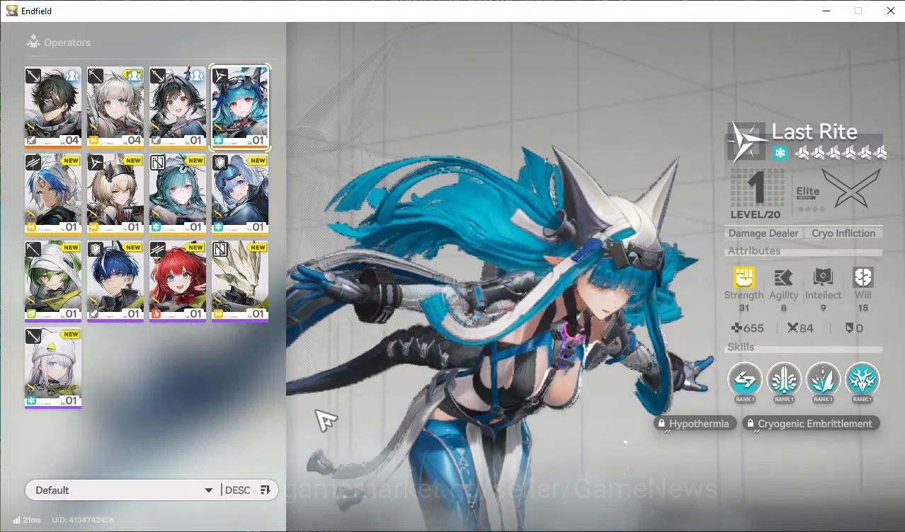Select the red-haired NEW operator card
Image resolution: width=905 pixels, height=532 pixels.
(x=178, y=282)
